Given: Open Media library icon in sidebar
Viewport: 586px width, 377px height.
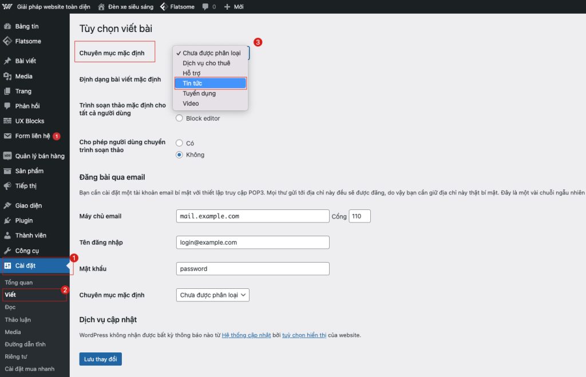Looking at the screenshot, I should (x=7, y=76).
